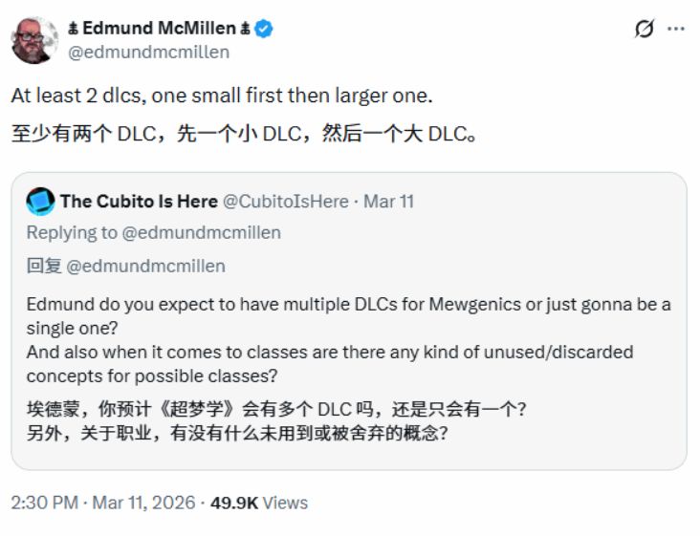Open the three-dot more options menu
The height and width of the screenshot is (536, 700).
click(676, 29)
